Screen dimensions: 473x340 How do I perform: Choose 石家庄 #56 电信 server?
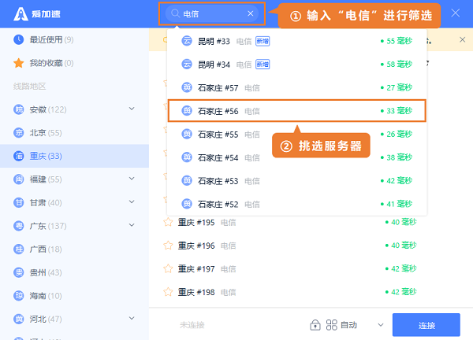[x=297, y=111]
